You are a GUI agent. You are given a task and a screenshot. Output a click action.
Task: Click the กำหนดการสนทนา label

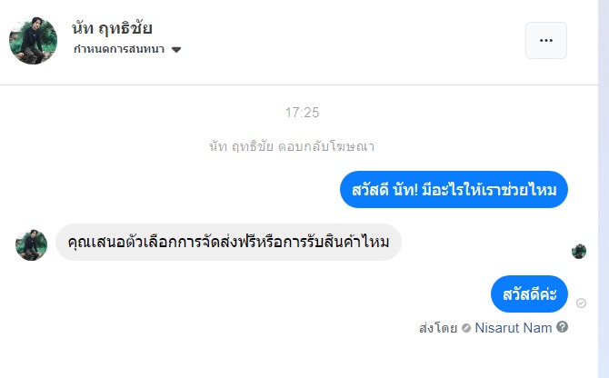pyautogui.click(x=119, y=49)
